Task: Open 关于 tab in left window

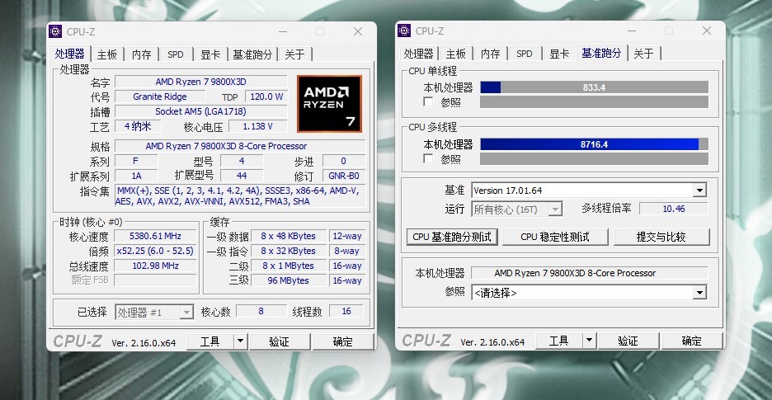Action: click(295, 54)
